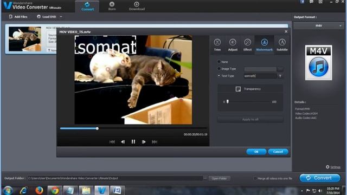
Task: Click Apply to all button
Action: [x=250, y=119]
